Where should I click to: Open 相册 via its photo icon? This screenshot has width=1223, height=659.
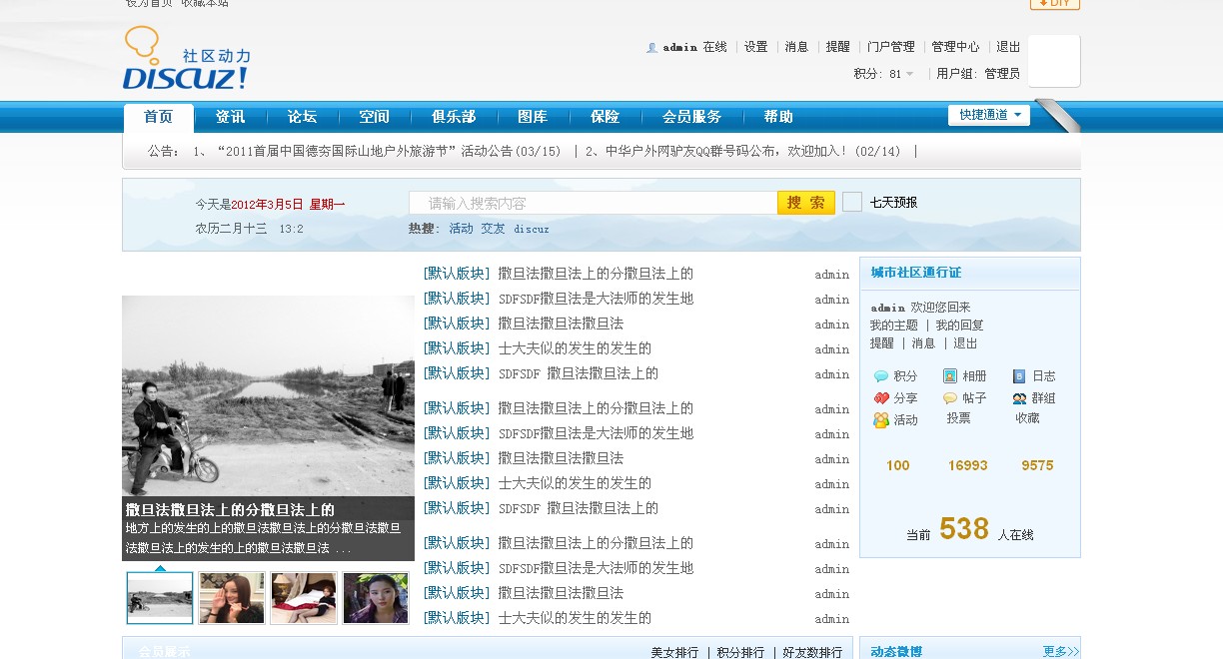pos(950,376)
